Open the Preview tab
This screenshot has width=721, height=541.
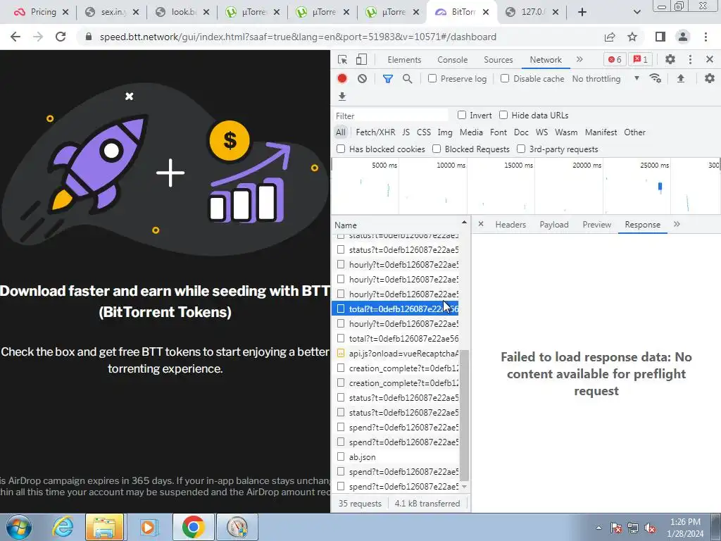click(x=597, y=225)
